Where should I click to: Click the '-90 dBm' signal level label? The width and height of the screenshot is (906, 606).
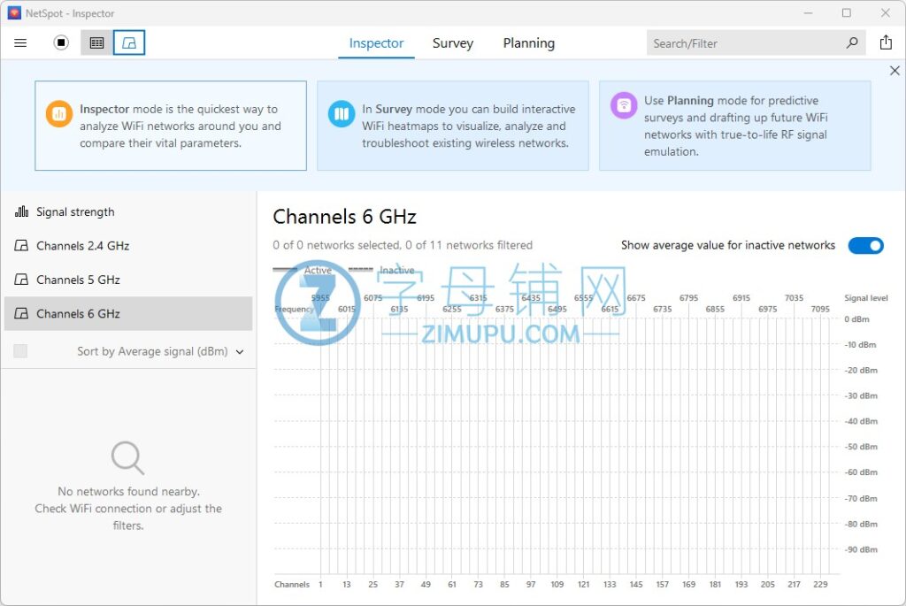861,549
